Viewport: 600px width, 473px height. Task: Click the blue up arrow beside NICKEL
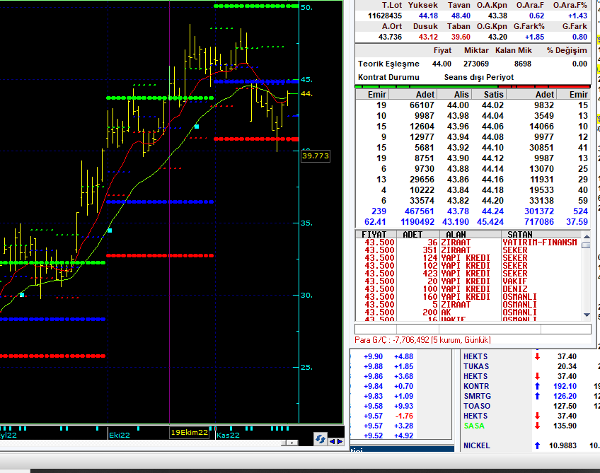coord(537,445)
